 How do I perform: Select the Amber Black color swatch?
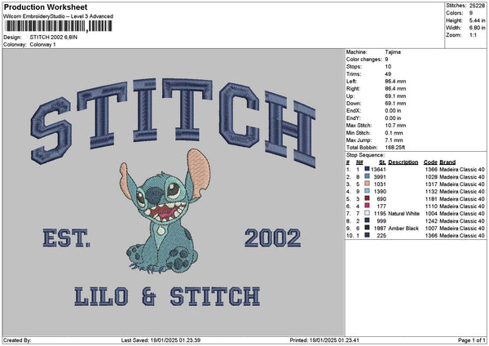coord(367,228)
